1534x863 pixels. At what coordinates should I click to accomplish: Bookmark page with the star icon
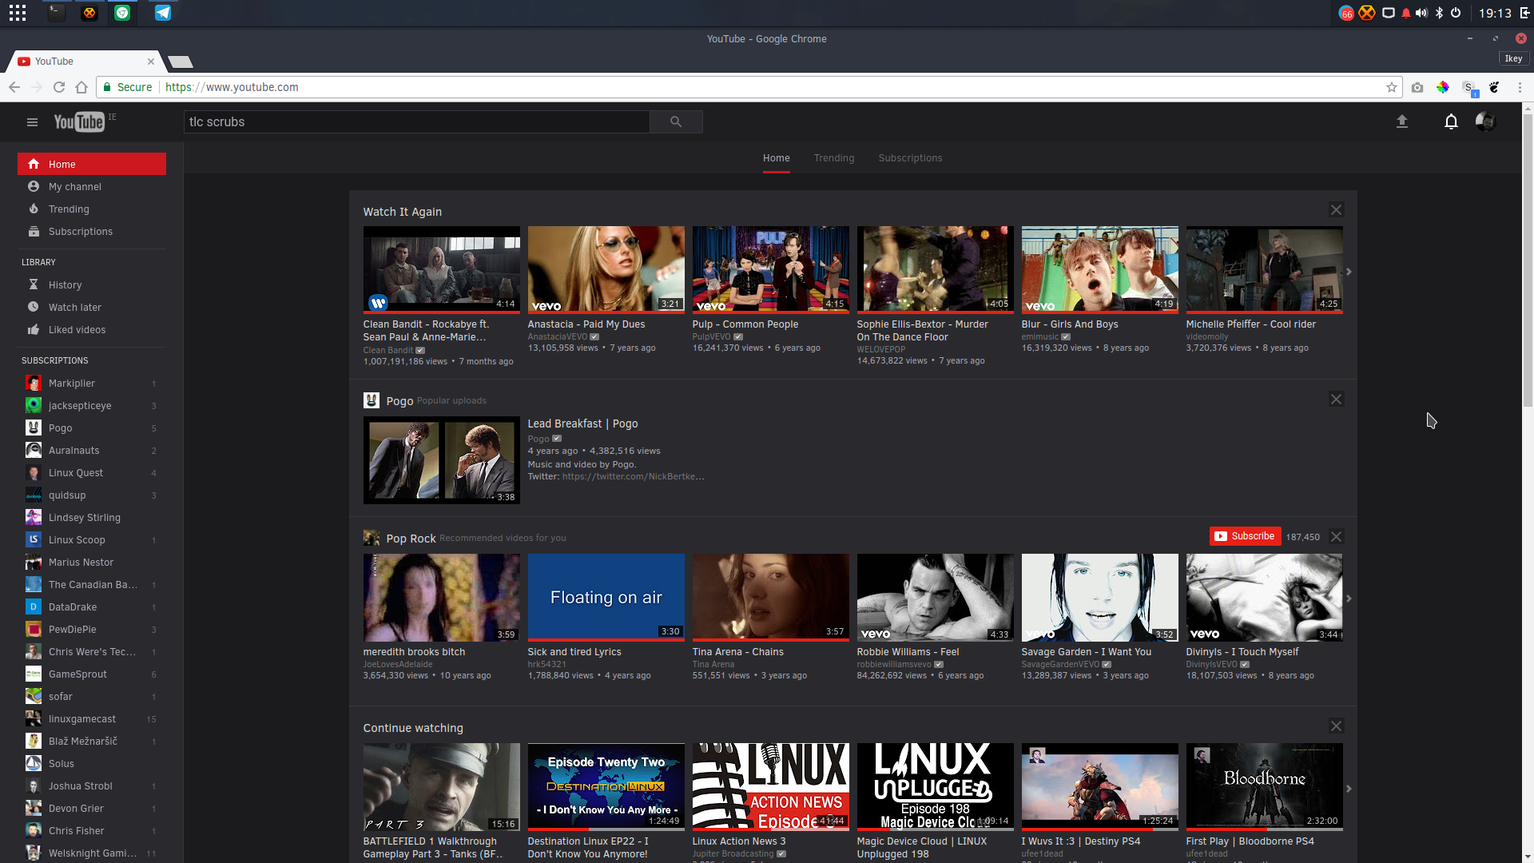(1392, 87)
